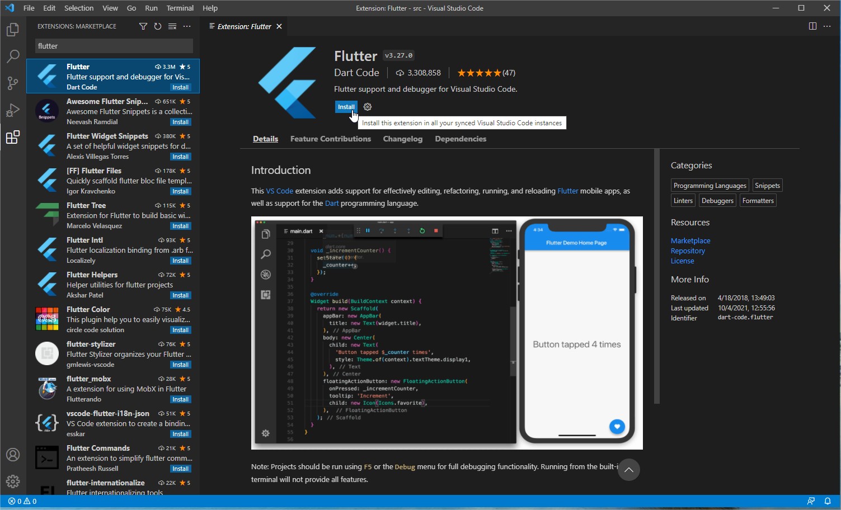This screenshot has height=510, width=841.
Task: Open the Terminal menu
Action: pyautogui.click(x=180, y=8)
